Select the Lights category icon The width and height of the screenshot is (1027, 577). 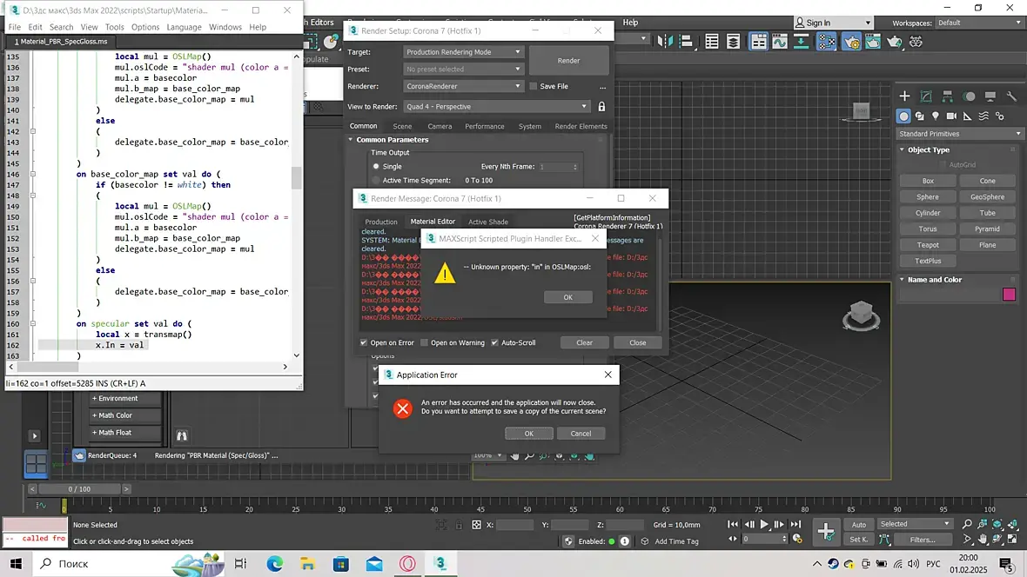tap(936, 116)
